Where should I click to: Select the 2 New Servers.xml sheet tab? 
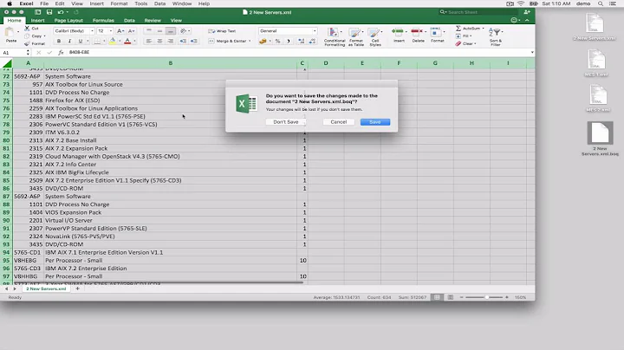click(x=46, y=288)
